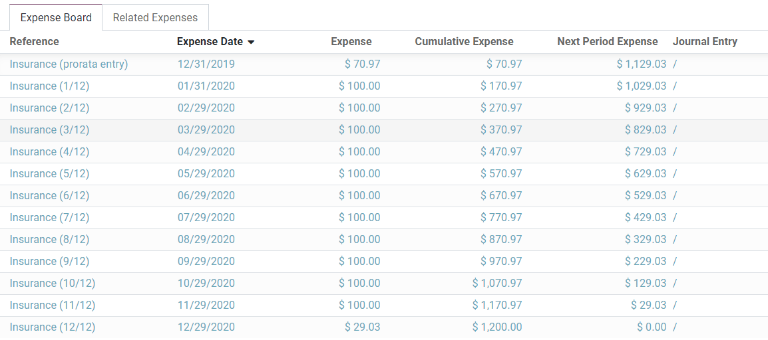Viewport: 768px width, 340px height.
Task: Click the Next Period Expense header
Action: click(x=607, y=42)
